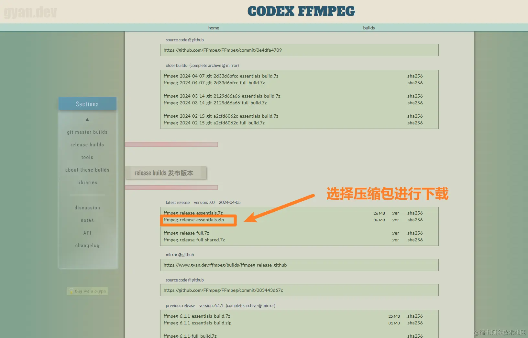Download ffmpeg-release-full.7z

click(186, 233)
